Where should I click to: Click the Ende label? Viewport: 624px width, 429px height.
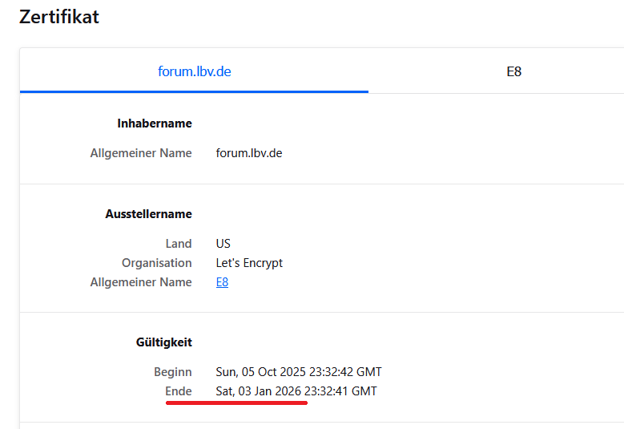coord(178,391)
